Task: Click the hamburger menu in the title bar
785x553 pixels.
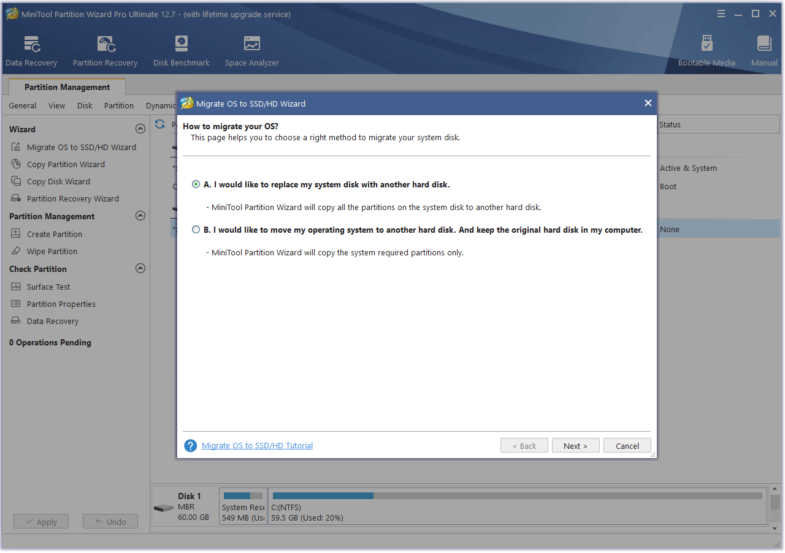Action: tap(721, 13)
